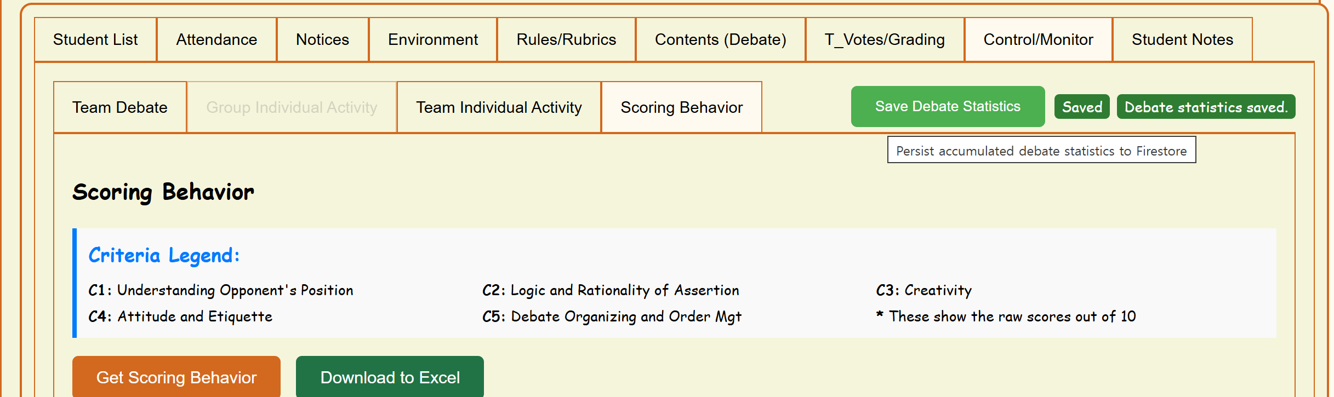
Task: Open the Rules/Rubrics tab
Action: click(566, 39)
